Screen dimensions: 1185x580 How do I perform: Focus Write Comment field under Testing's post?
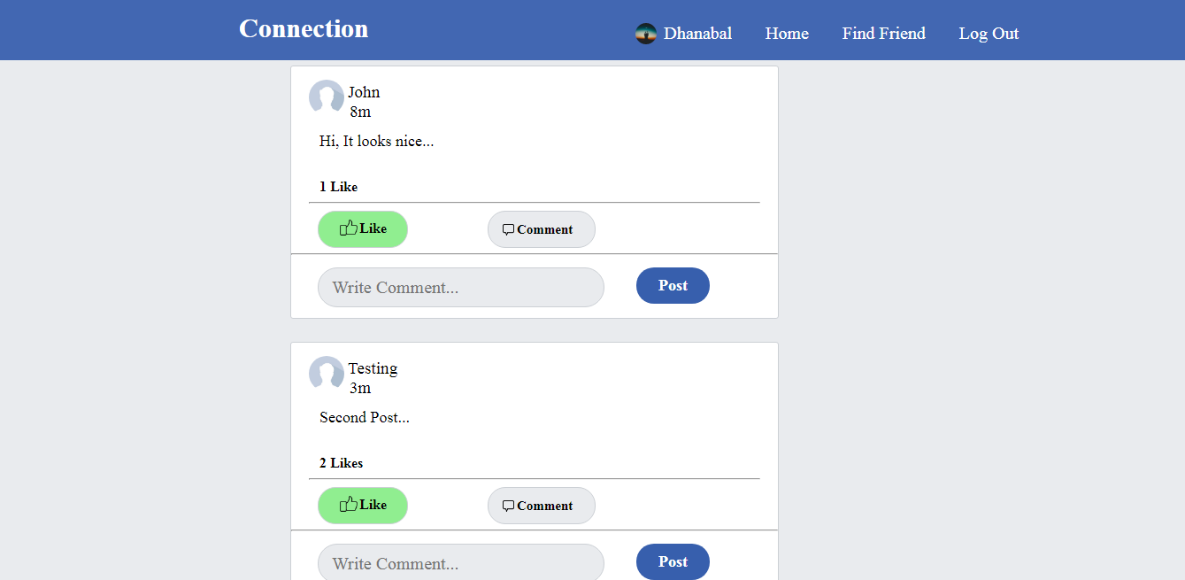[x=460, y=563]
